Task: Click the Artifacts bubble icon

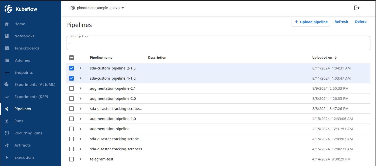Action: point(7,145)
